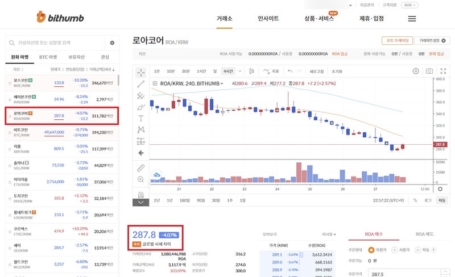Select the brush drawing tool
The height and width of the screenshot is (277, 455).
140,107
